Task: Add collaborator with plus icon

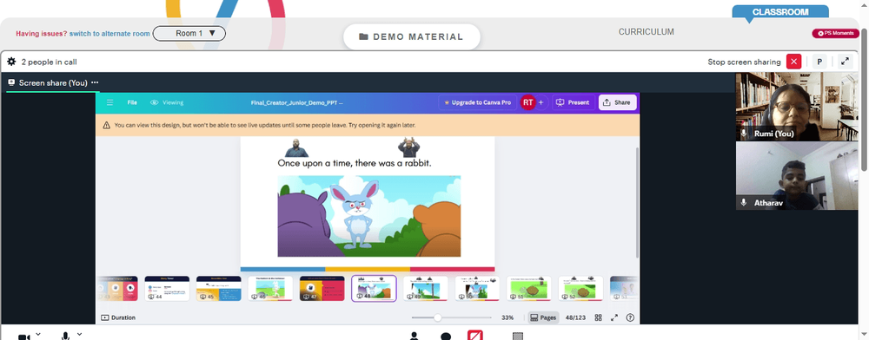Action: [x=541, y=102]
